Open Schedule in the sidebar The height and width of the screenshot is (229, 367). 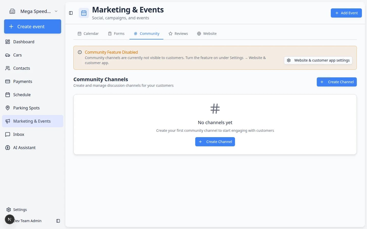pyautogui.click(x=33, y=95)
